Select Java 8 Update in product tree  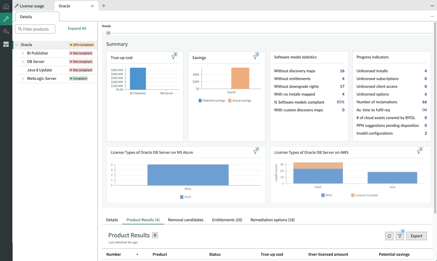[39, 70]
